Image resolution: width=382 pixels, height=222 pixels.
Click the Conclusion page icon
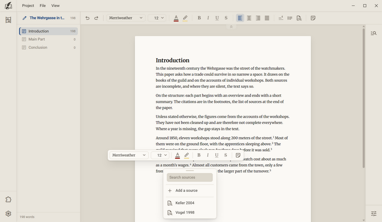click(x=24, y=47)
